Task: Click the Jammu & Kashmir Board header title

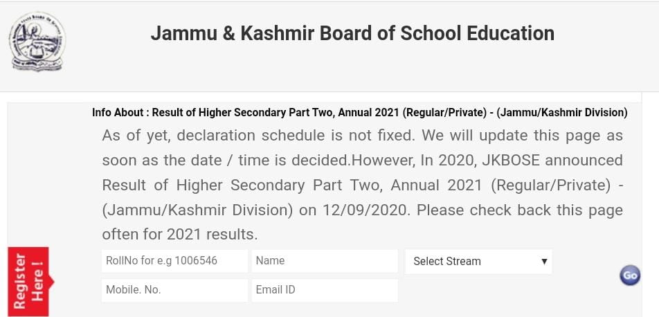Action: click(x=352, y=33)
